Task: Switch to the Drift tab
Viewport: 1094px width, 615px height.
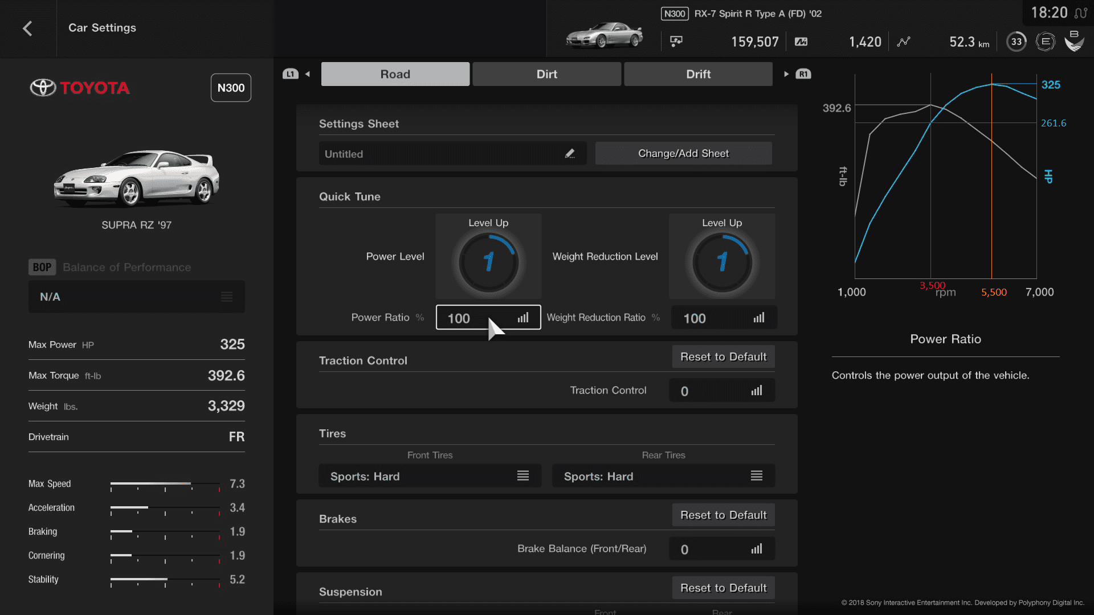Action: click(x=698, y=73)
